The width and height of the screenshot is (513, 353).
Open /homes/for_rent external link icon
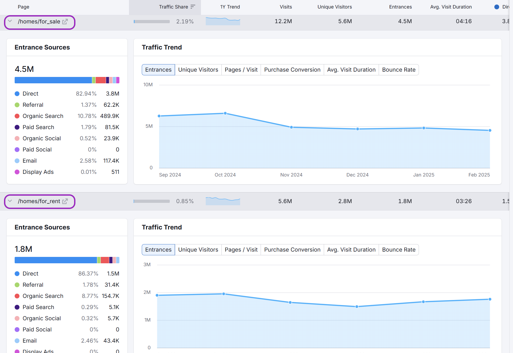[x=65, y=201]
